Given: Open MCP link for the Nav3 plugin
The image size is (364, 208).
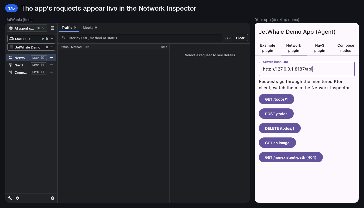Looking at the screenshot, I should [x=39, y=65].
